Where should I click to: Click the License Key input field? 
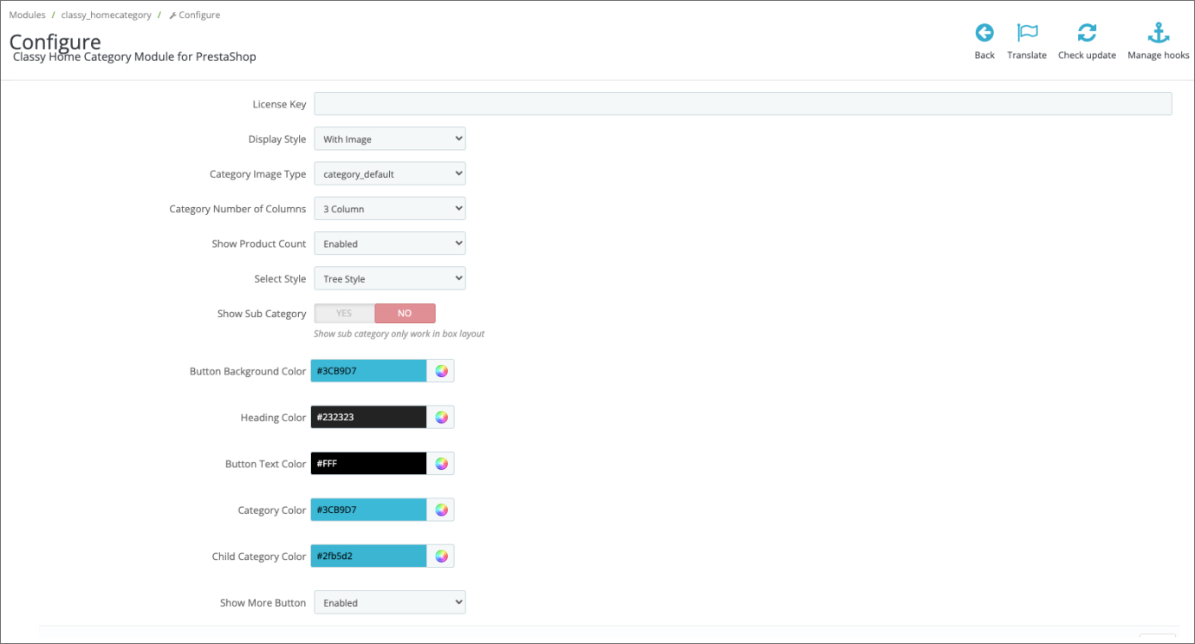(743, 104)
